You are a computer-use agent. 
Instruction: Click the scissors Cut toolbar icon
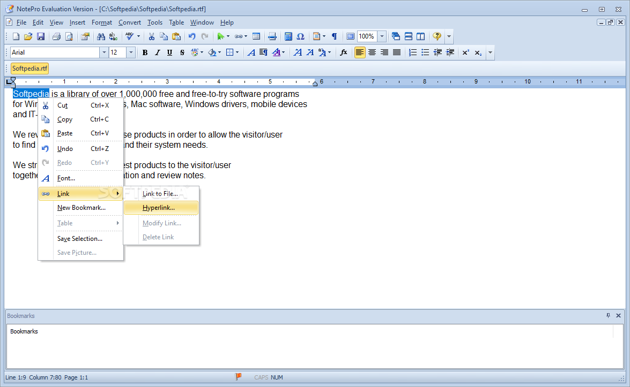point(152,36)
